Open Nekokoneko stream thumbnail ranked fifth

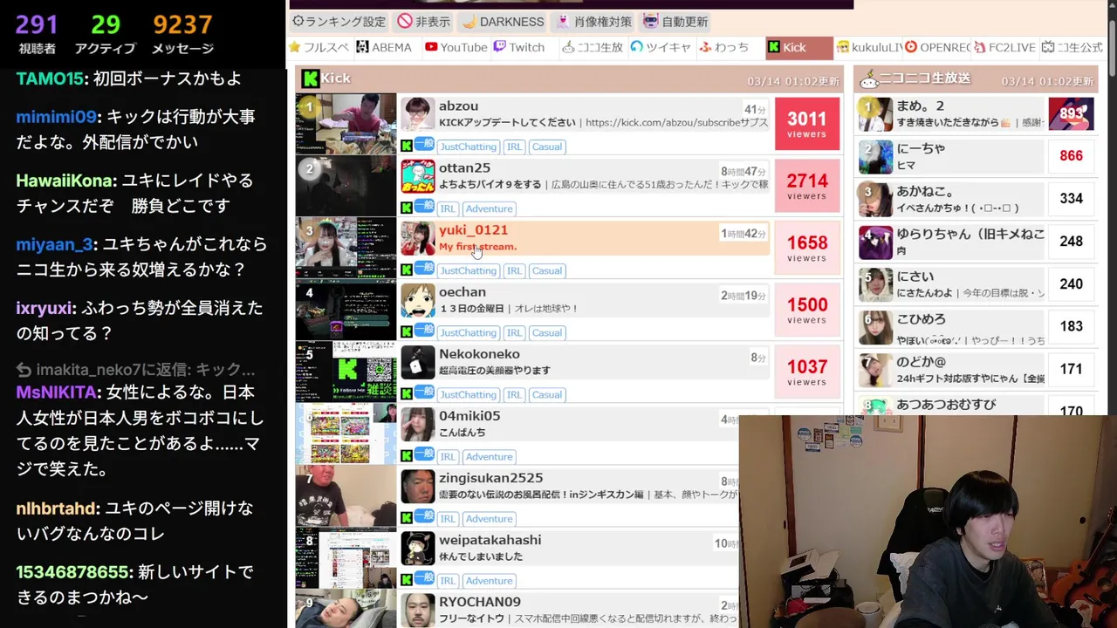346,371
